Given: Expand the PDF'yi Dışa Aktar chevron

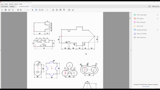Looking at the screenshot, I should (x=157, y=15).
